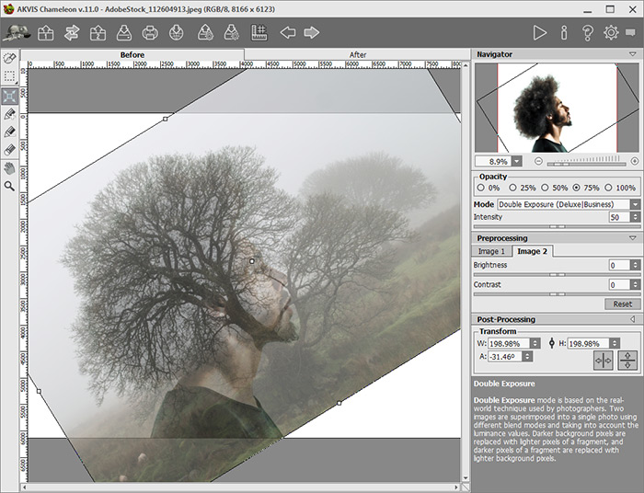
Task: Toggle rulers and grid icon
Action: pyautogui.click(x=259, y=33)
